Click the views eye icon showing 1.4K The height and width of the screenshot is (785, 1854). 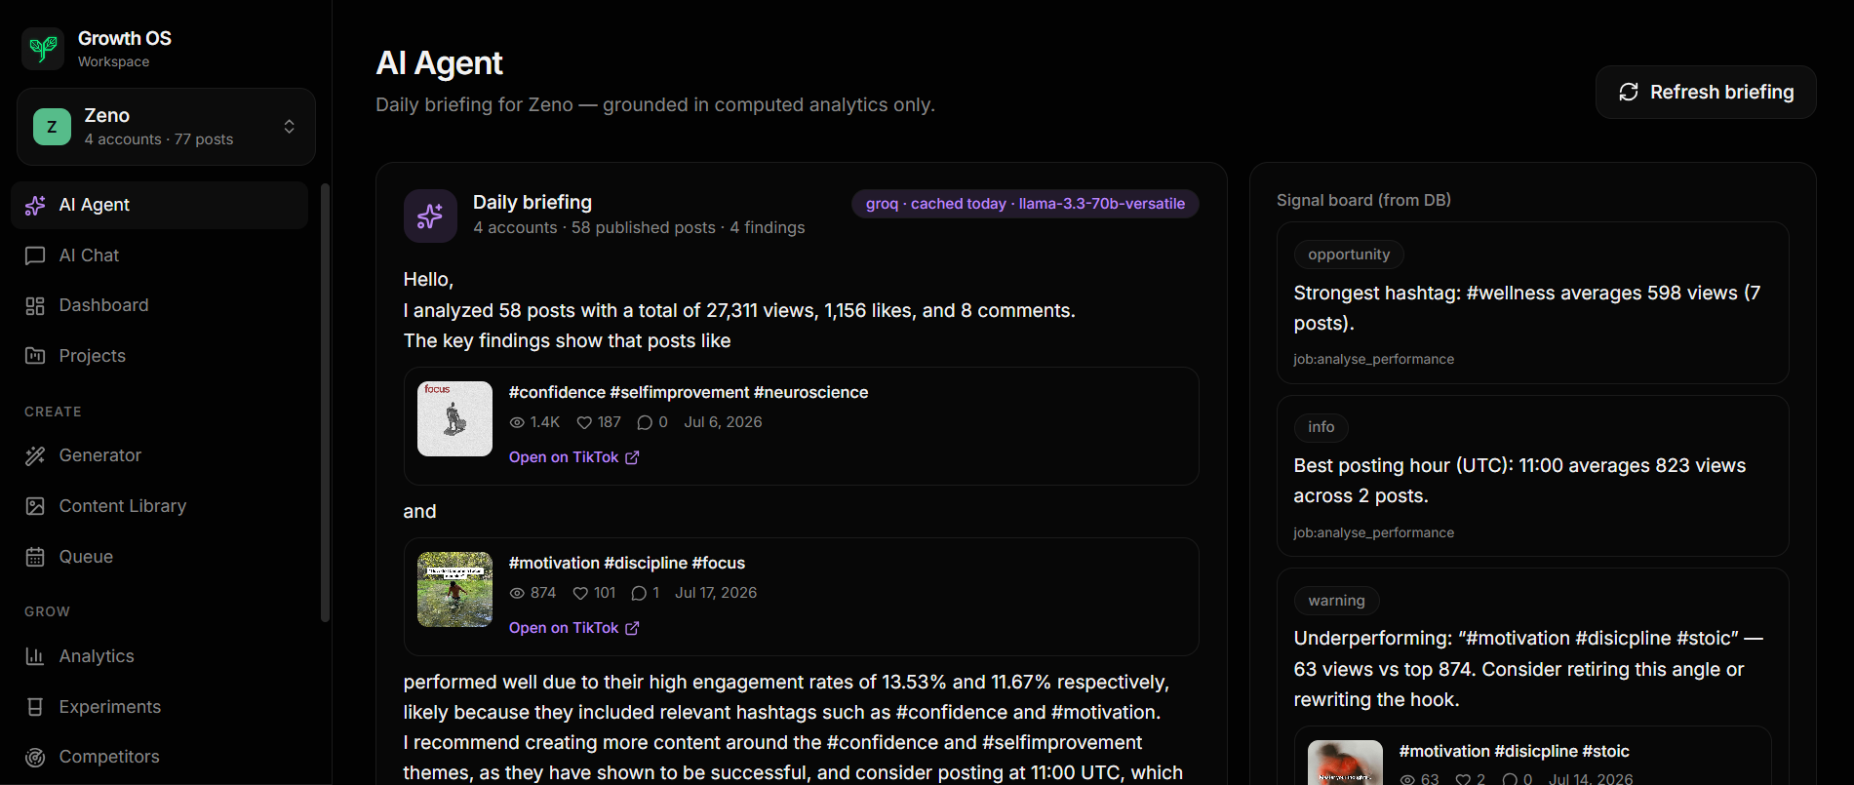point(517,422)
